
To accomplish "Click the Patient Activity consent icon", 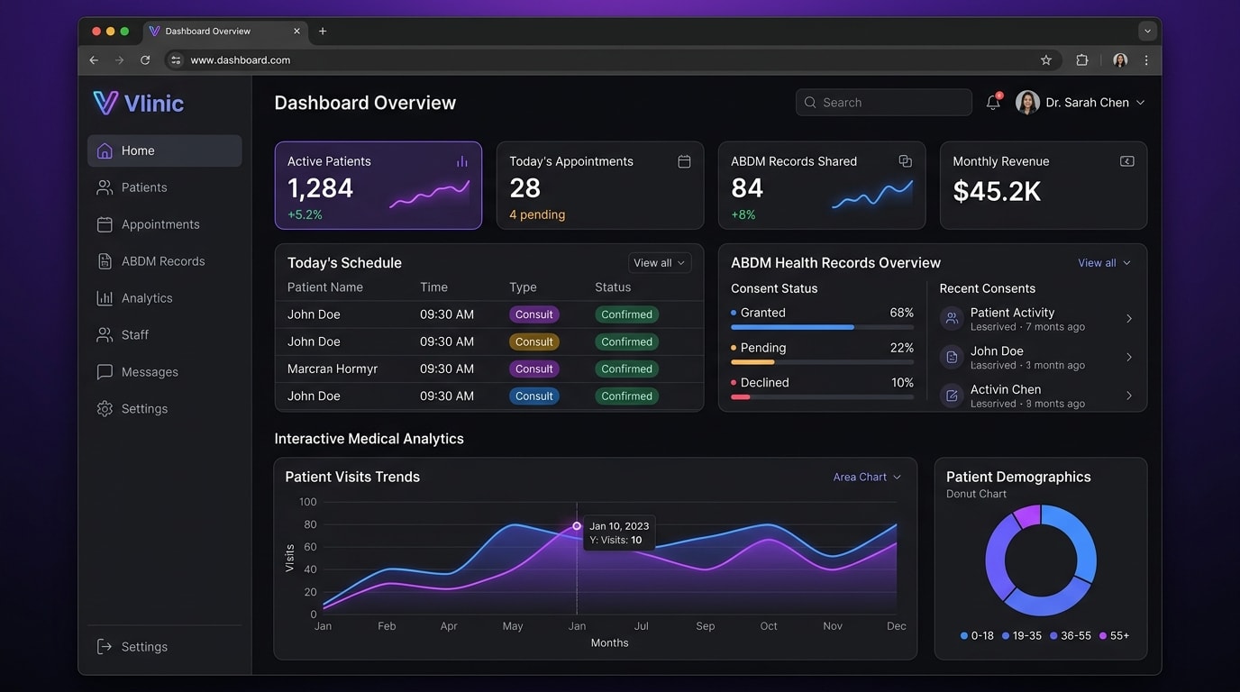I will [952, 318].
